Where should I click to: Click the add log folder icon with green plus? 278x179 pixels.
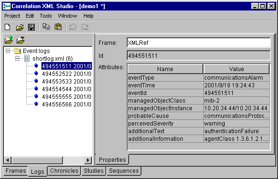tap(9, 40)
